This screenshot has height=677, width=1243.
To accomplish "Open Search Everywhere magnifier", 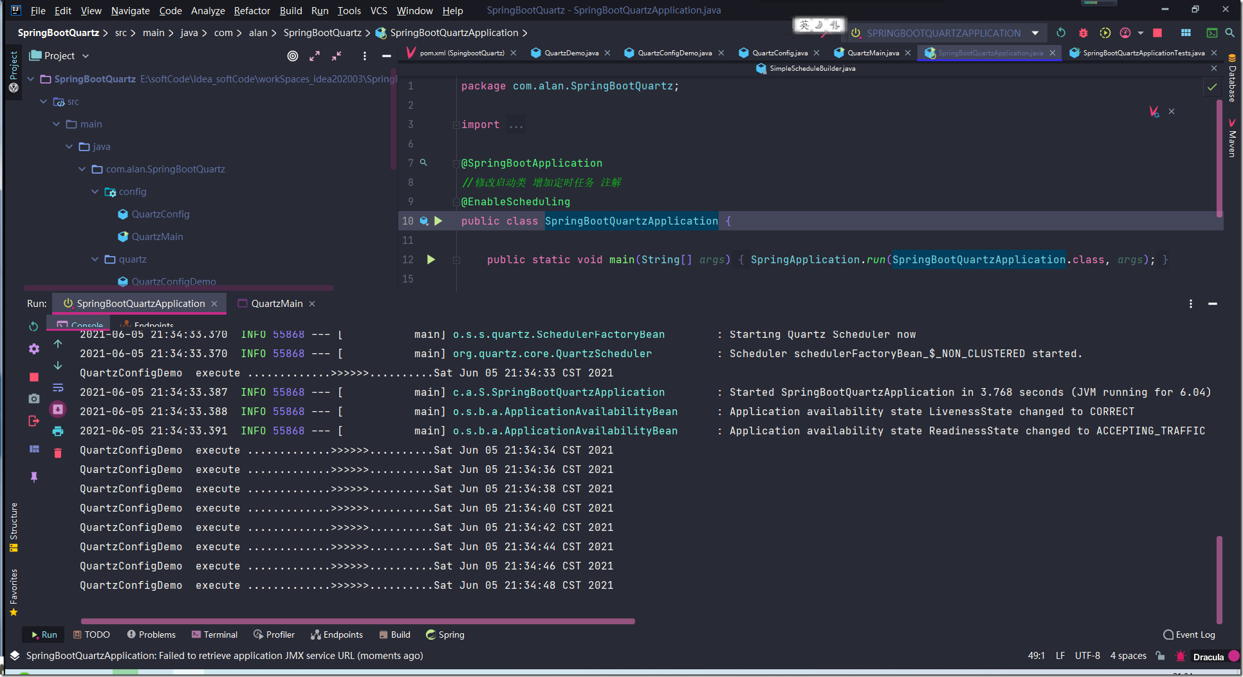I will click(1229, 33).
